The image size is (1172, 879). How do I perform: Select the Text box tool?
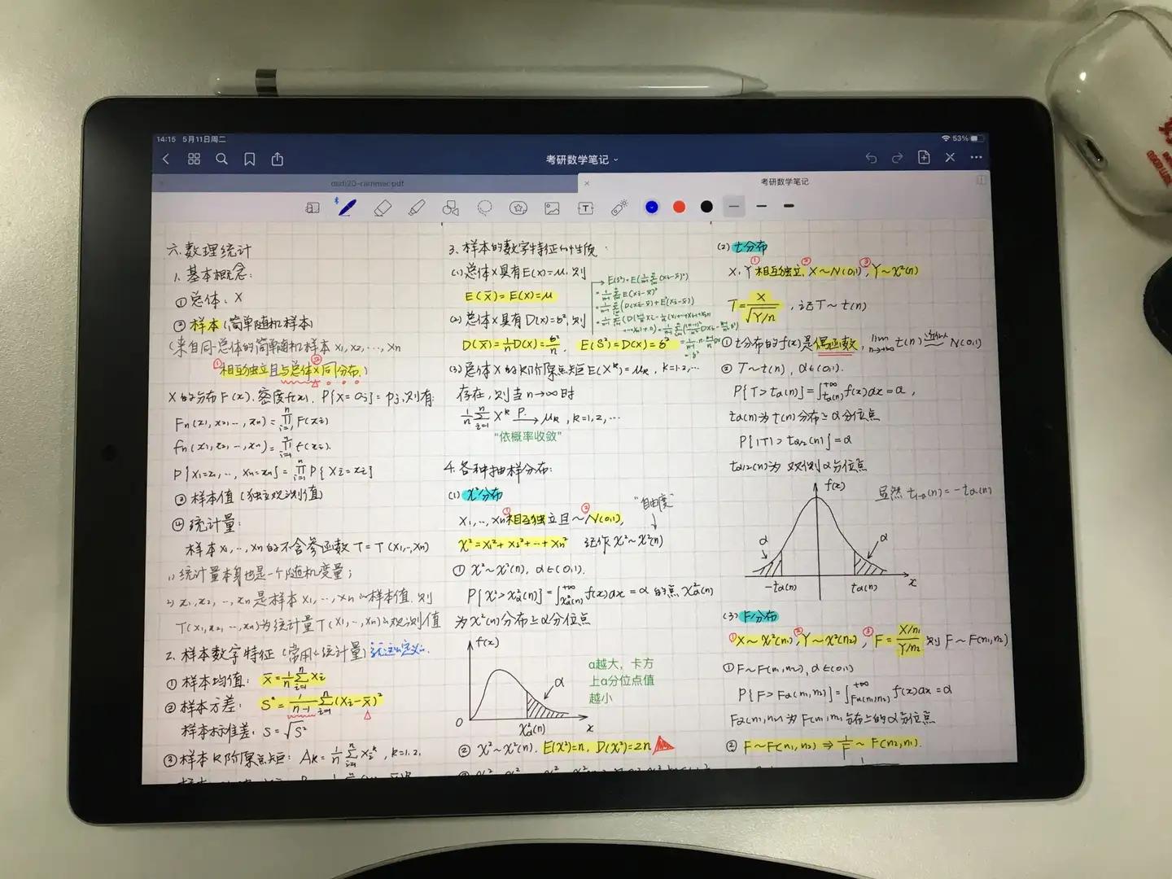(585, 208)
